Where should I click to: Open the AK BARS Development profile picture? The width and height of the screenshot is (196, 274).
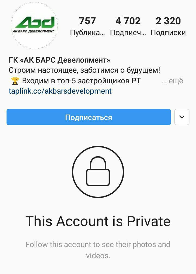(34, 25)
